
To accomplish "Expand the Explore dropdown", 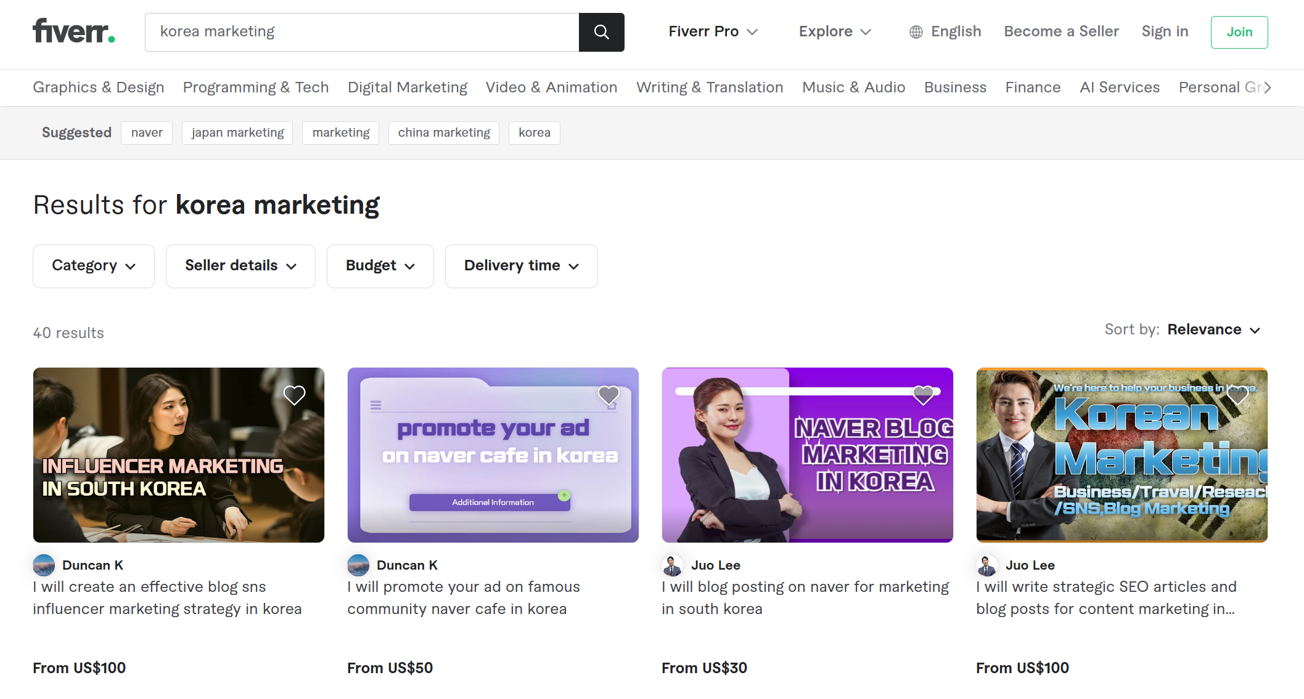I will coord(835,31).
